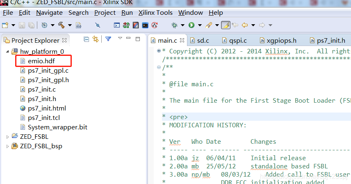351x184 pixels.
Task: Open the Xilinx Tools menu
Action: [155, 13]
